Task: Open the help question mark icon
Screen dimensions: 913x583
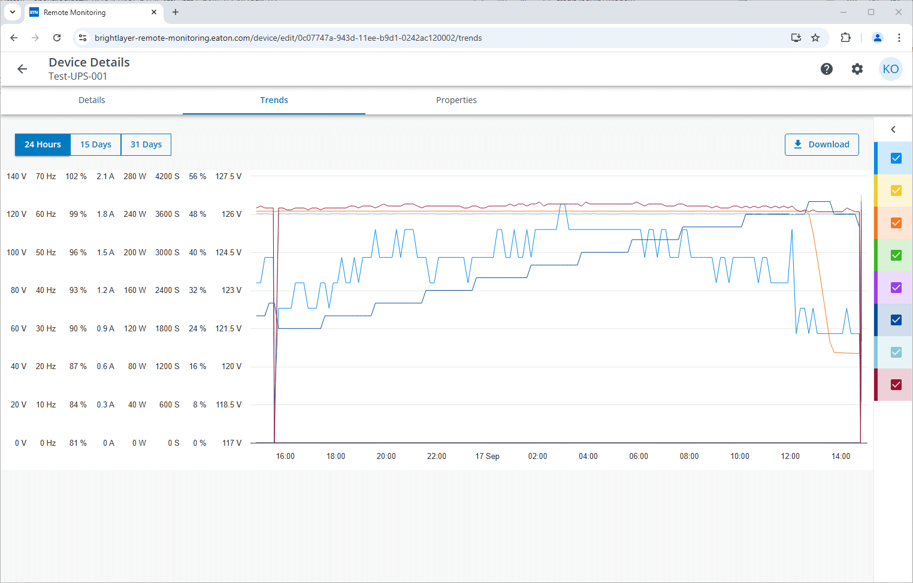Action: pyautogui.click(x=827, y=69)
